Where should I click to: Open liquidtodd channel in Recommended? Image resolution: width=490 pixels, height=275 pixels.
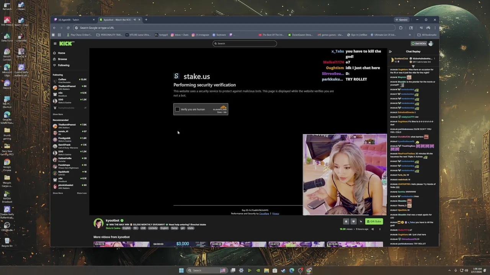click(x=70, y=173)
